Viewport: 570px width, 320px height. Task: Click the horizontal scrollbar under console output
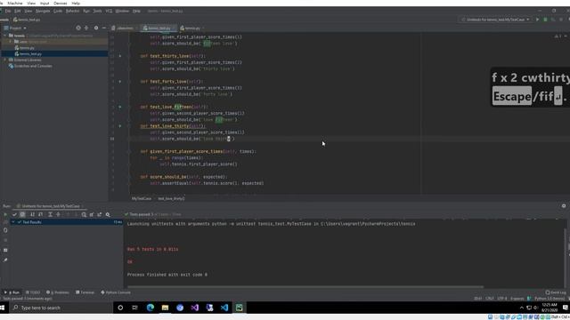[305, 287]
